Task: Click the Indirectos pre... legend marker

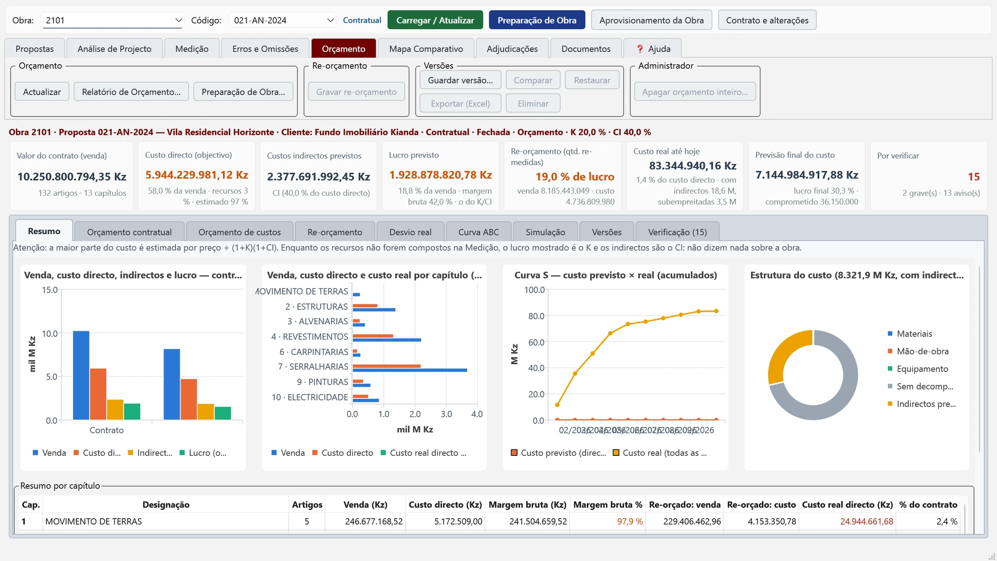Action: (890, 404)
